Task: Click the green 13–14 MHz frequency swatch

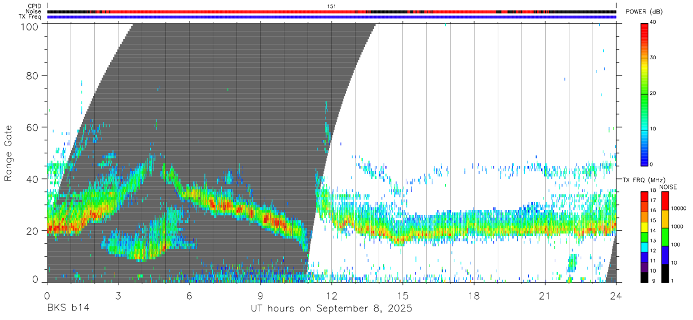Action: (644, 237)
